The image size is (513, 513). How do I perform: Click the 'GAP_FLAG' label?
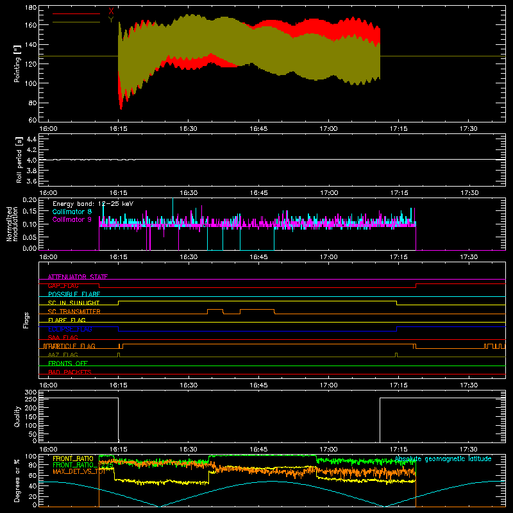(63, 285)
